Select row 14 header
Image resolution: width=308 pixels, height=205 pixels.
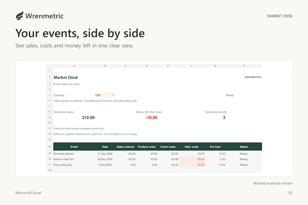coord(50,146)
